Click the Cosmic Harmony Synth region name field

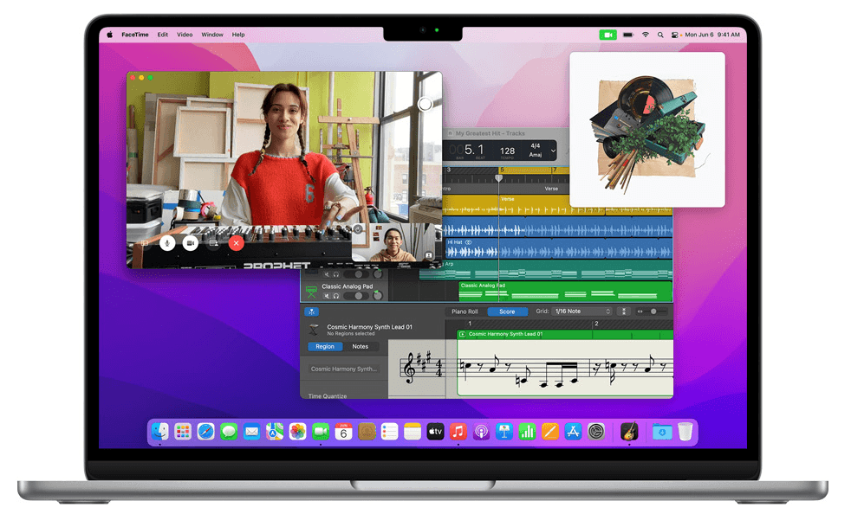click(344, 369)
